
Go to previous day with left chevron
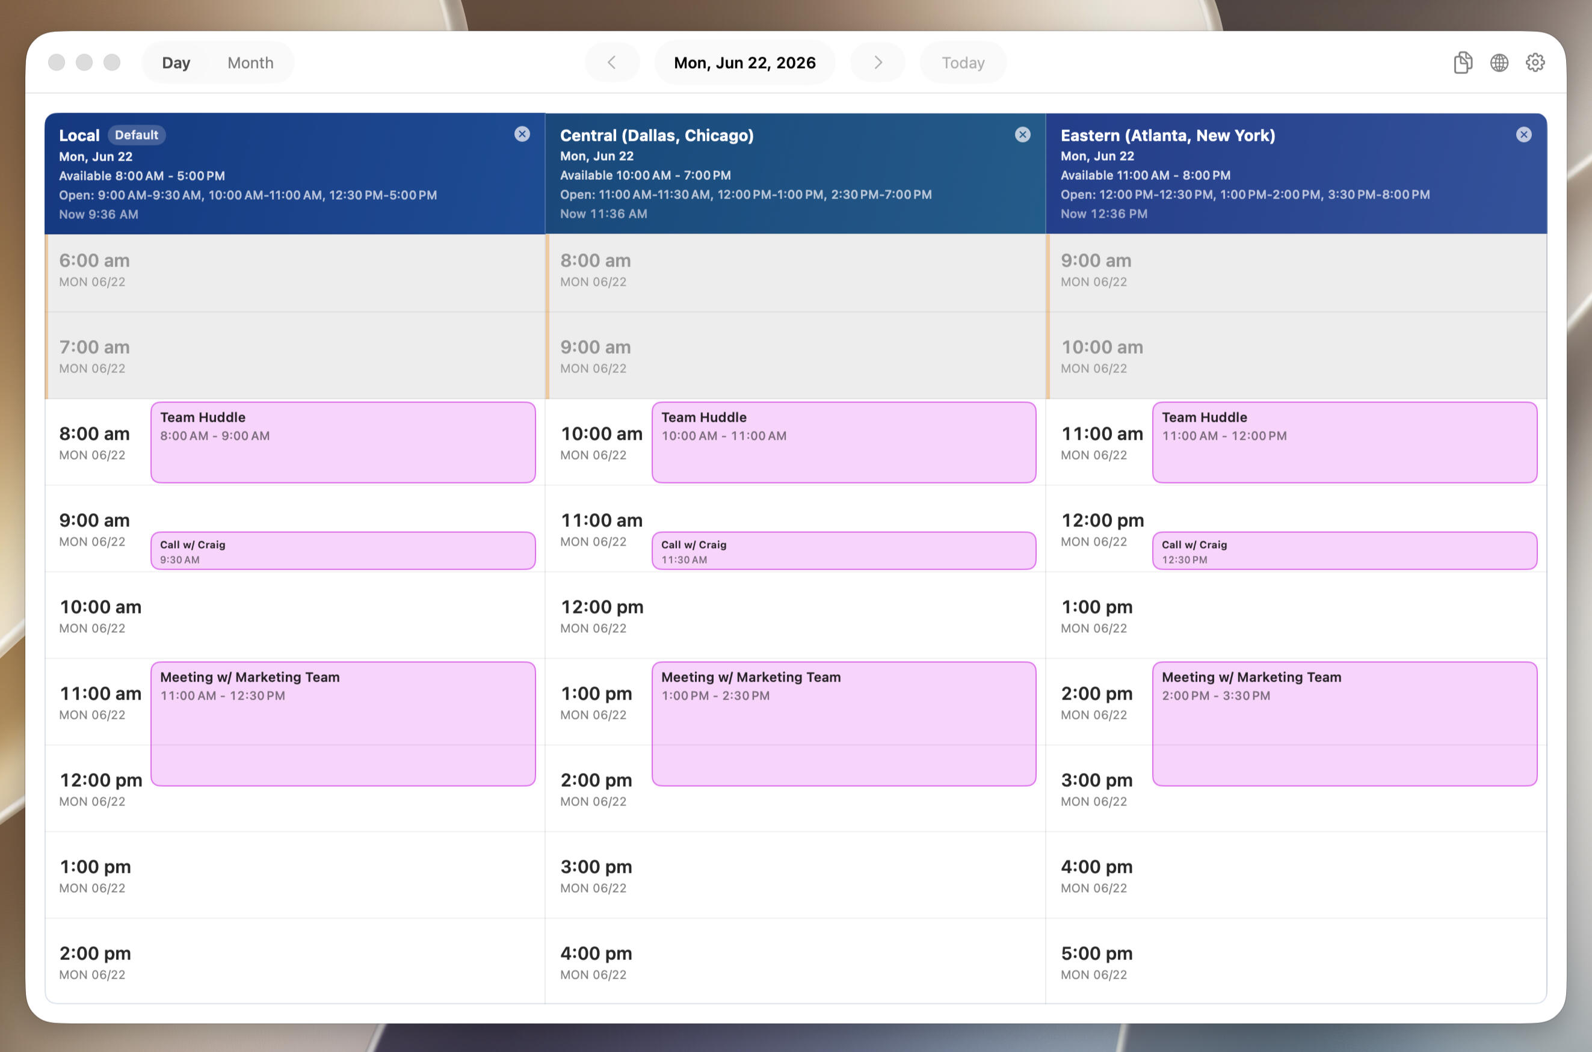(611, 63)
